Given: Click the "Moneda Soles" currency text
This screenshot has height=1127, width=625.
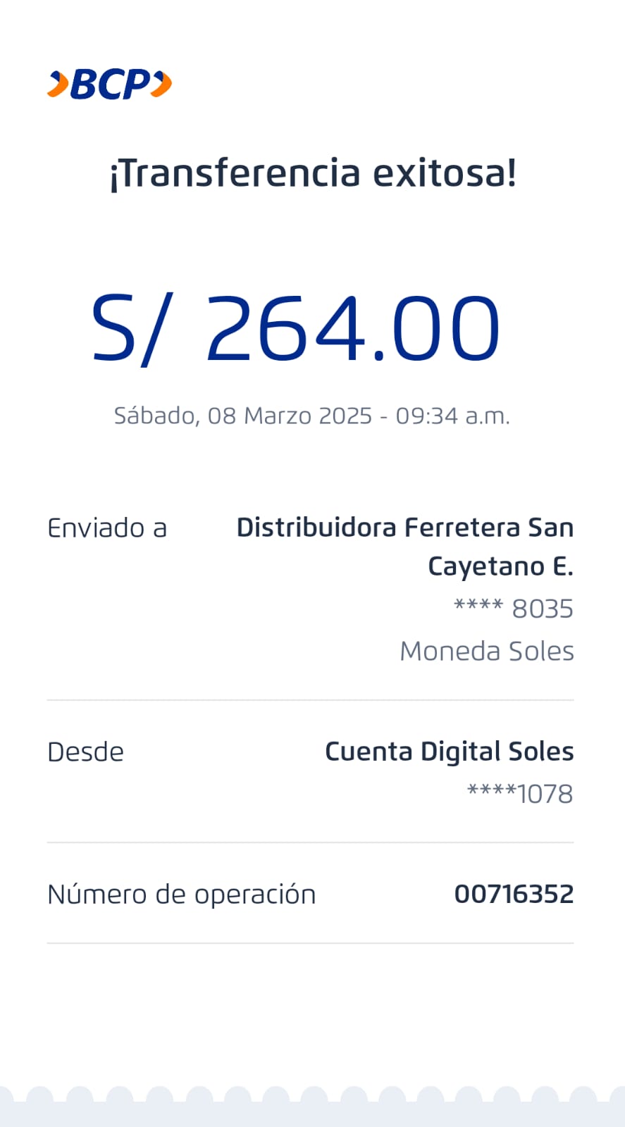Looking at the screenshot, I should point(486,651).
